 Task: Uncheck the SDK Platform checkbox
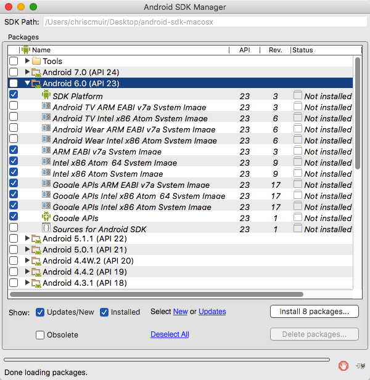[14, 94]
